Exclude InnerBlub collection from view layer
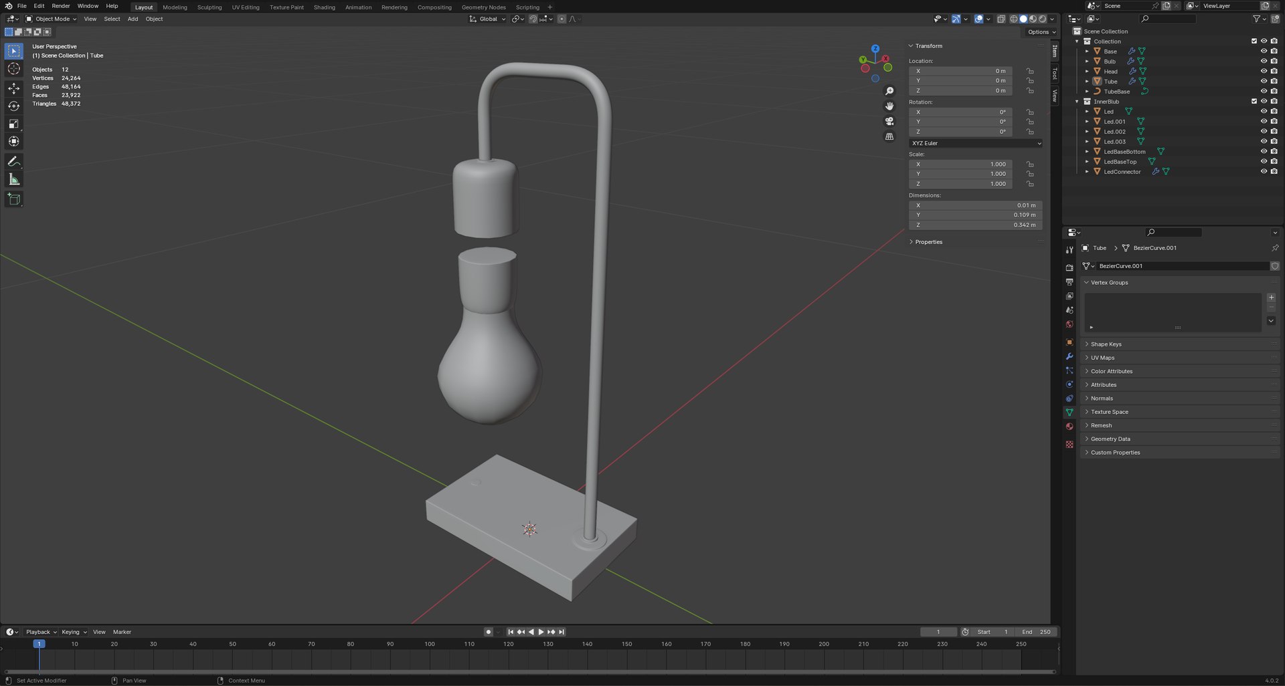 pyautogui.click(x=1254, y=101)
